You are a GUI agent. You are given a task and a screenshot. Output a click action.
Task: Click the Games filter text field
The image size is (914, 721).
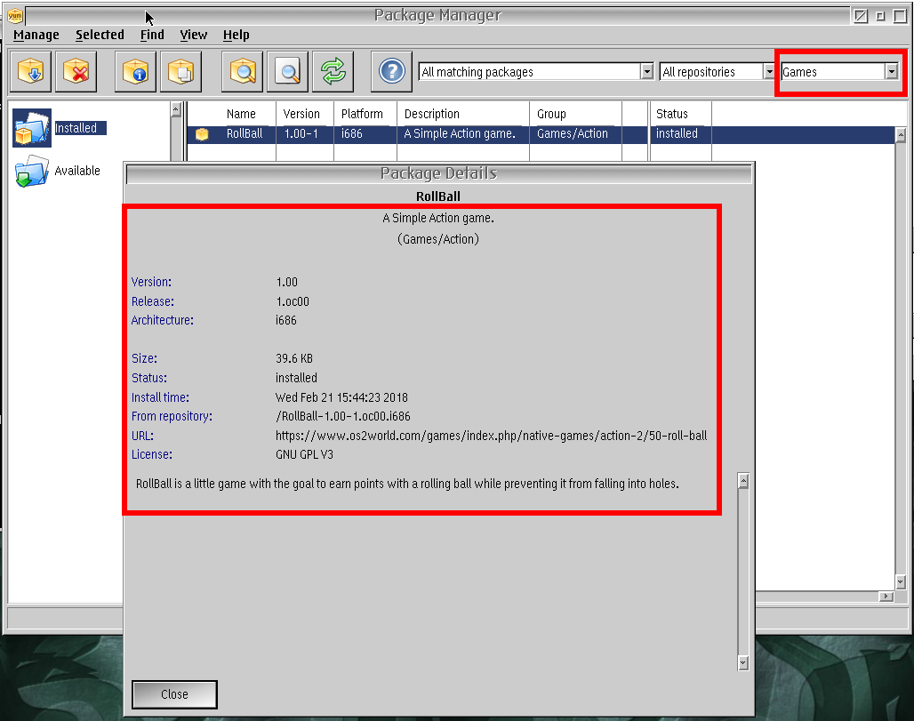tap(833, 72)
